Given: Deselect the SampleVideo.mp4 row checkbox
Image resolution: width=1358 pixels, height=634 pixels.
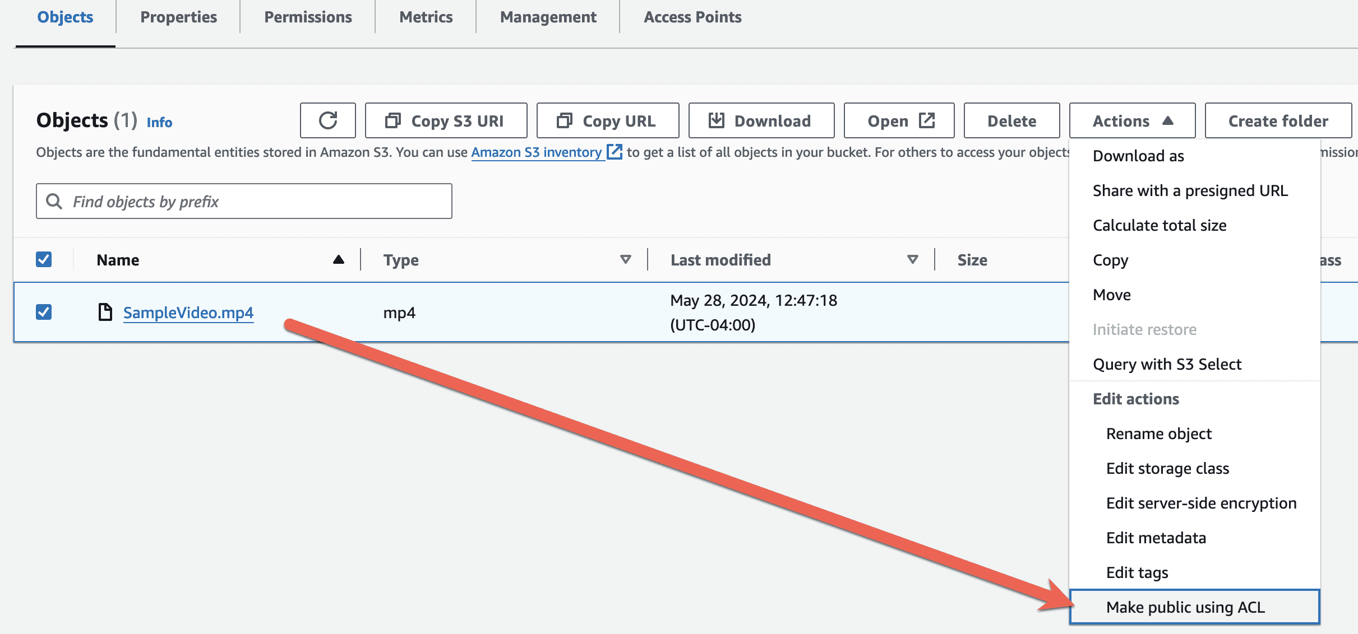Looking at the screenshot, I should (44, 312).
